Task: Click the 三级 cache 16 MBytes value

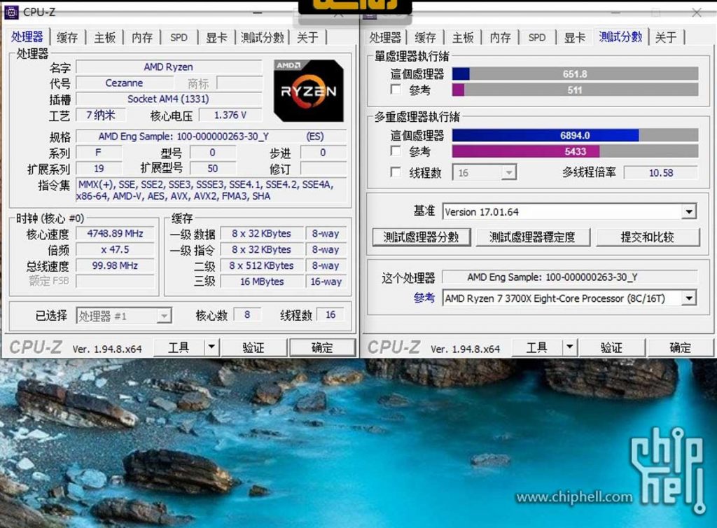Action: pyautogui.click(x=262, y=282)
